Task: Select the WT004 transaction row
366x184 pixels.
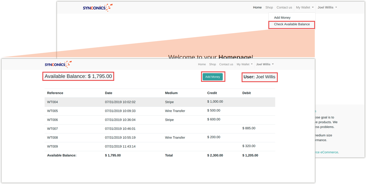Action: pos(160,102)
